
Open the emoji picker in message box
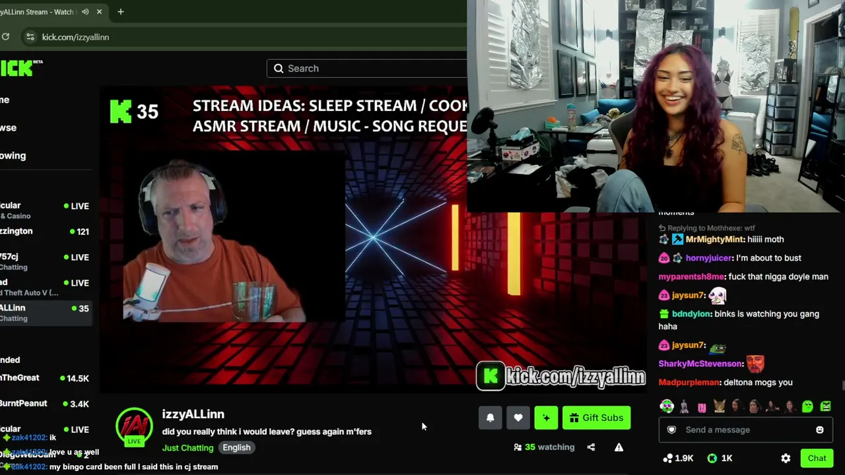(819, 430)
